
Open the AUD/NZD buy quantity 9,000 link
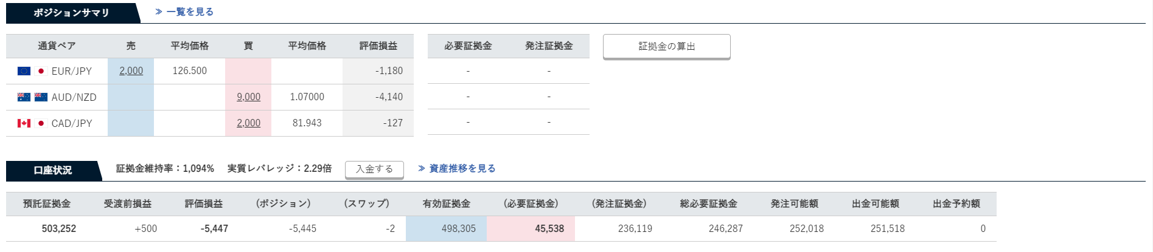pyautogui.click(x=248, y=97)
